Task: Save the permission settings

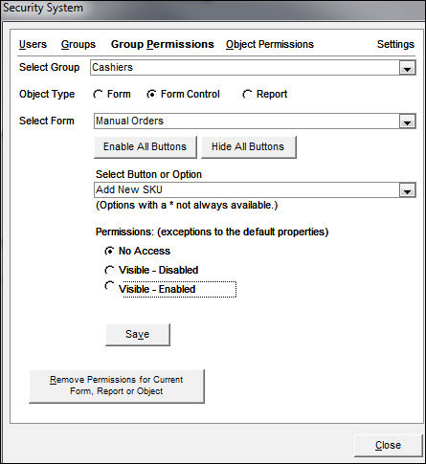Action: coord(138,334)
